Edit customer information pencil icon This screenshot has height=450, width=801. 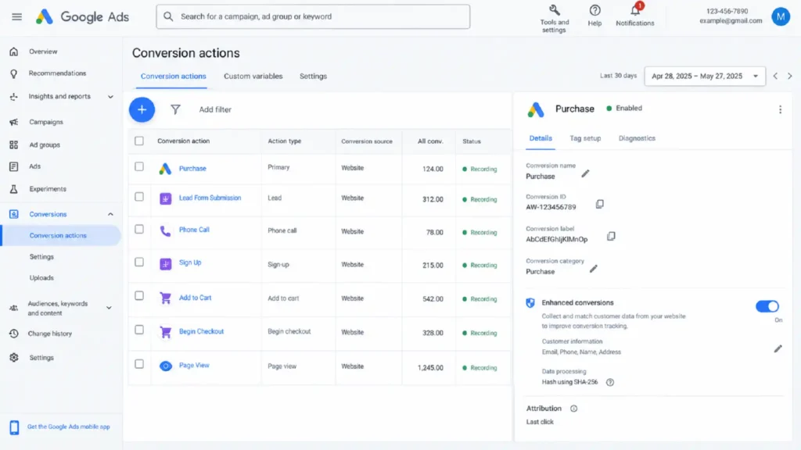778,349
